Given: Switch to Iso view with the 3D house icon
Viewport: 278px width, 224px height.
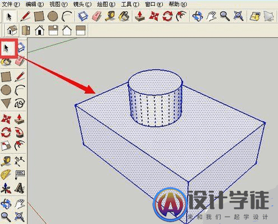Looking at the screenshot, I should pyautogui.click(x=12, y=30).
